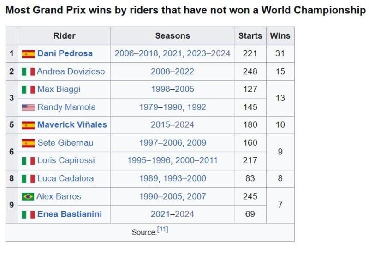Click the Italian flag next to Max Biaggi
369x254 pixels.
(28, 89)
